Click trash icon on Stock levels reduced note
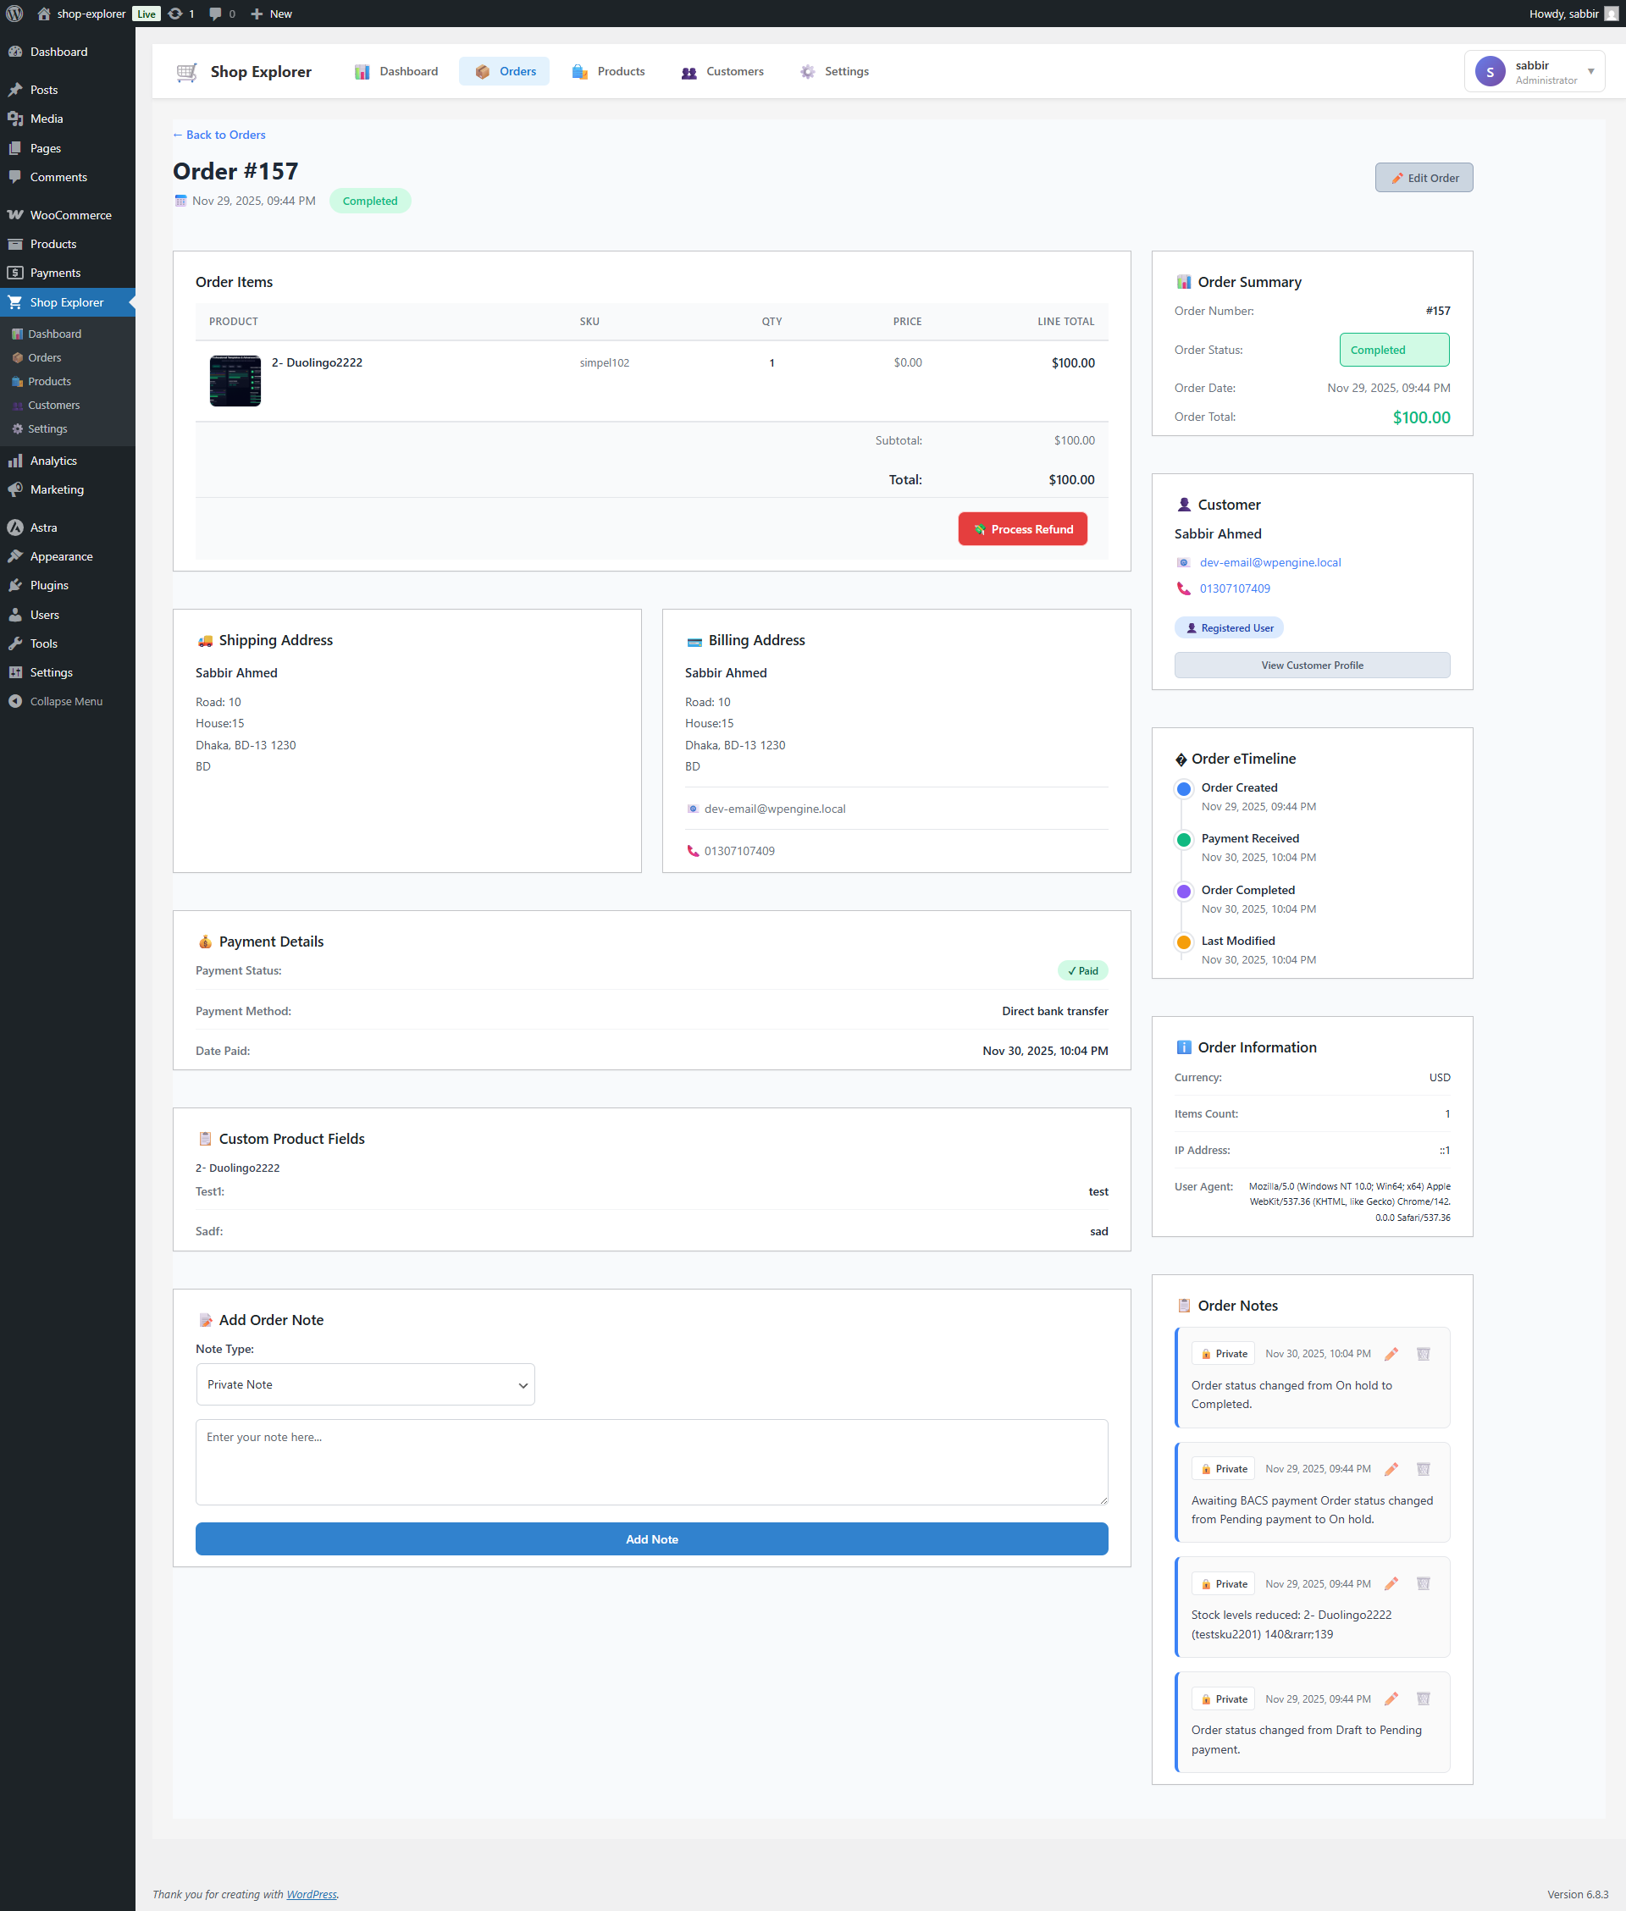Screen dimensions: 1626x1911 click(x=1422, y=1583)
